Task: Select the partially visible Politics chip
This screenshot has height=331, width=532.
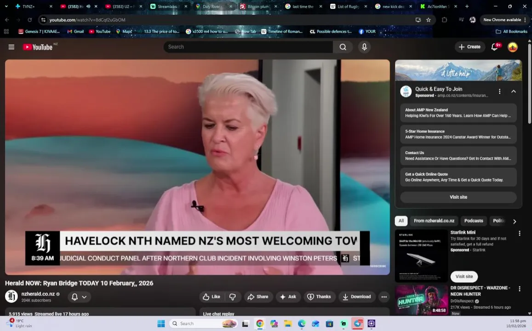Action: click(499, 221)
